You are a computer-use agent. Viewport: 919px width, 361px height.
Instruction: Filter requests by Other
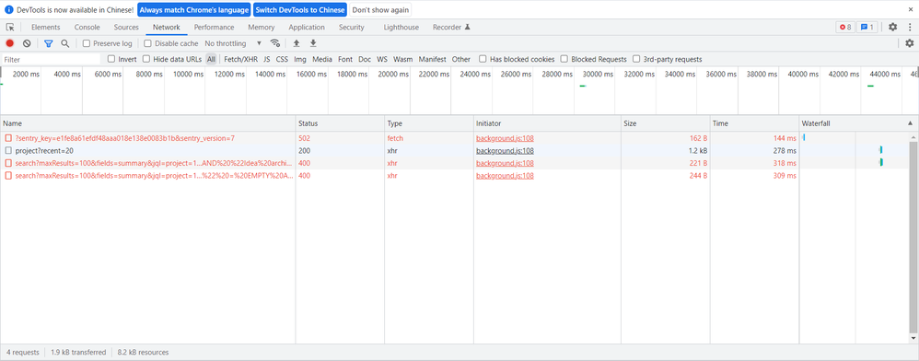pos(461,59)
